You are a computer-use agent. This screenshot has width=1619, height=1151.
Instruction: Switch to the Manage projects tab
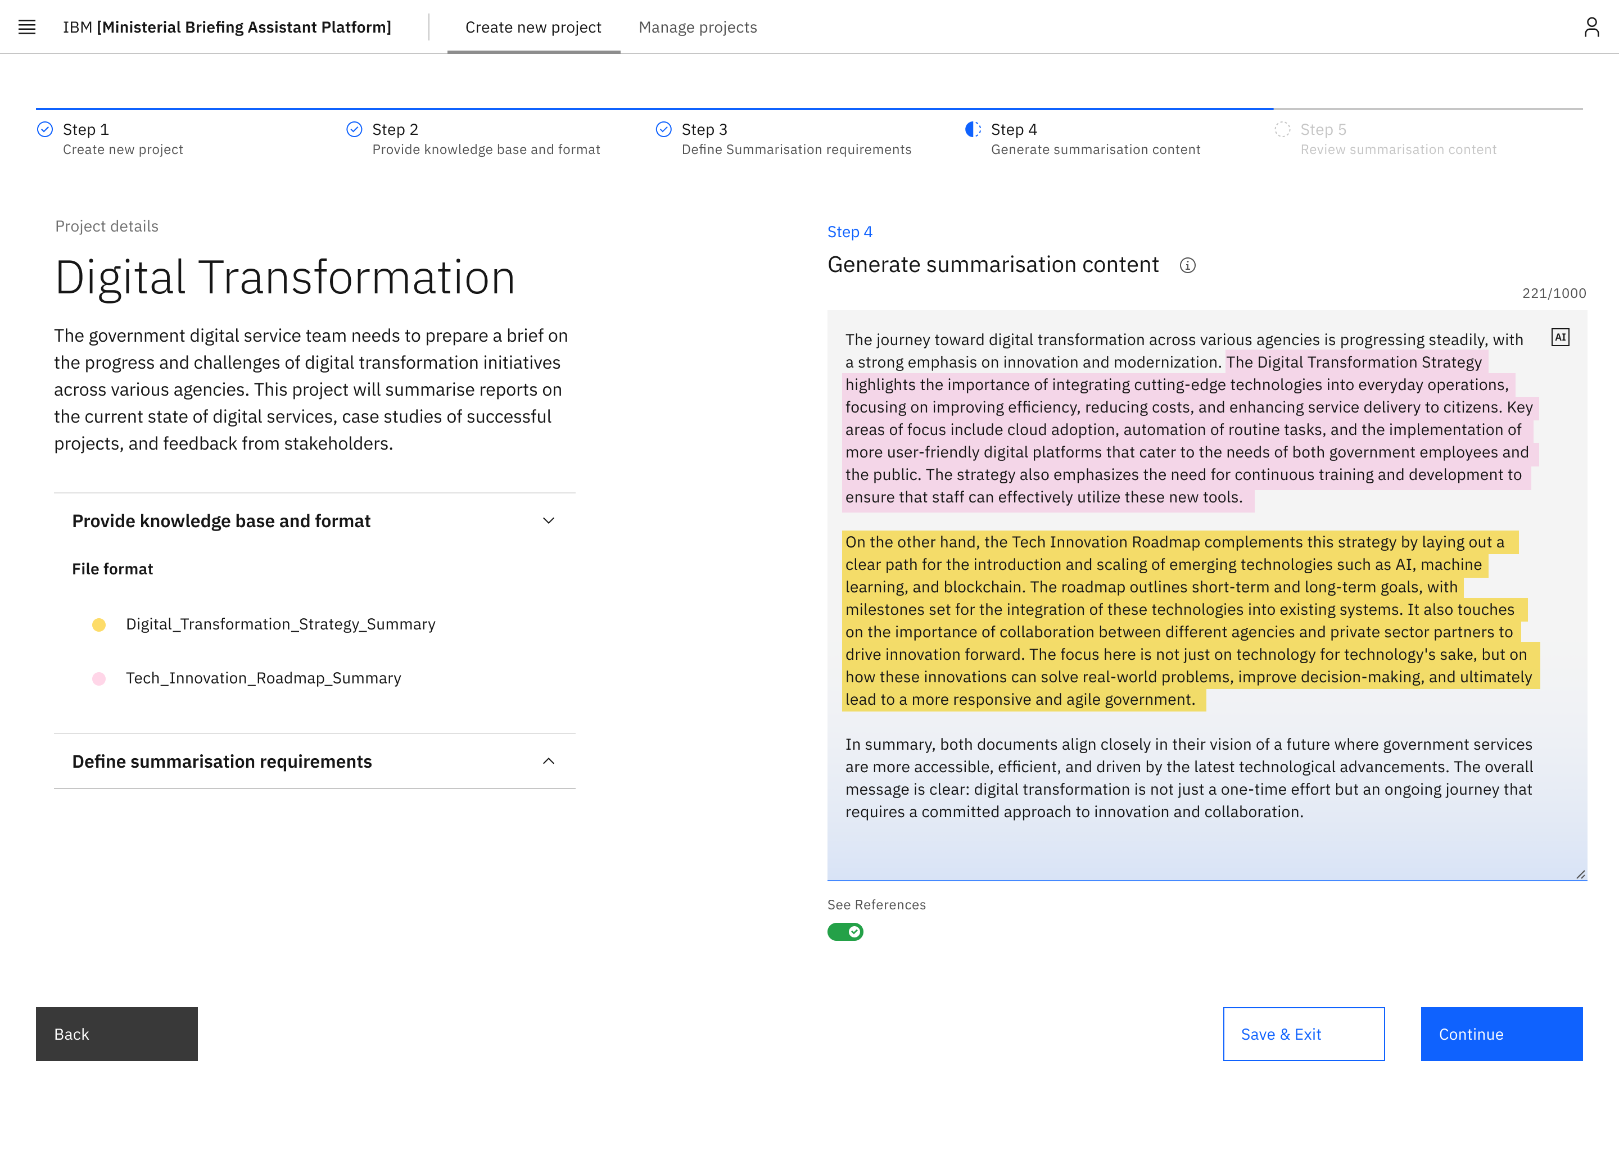point(698,27)
